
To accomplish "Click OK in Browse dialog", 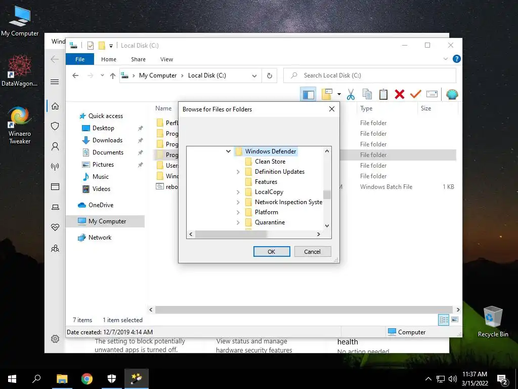I will point(272,251).
